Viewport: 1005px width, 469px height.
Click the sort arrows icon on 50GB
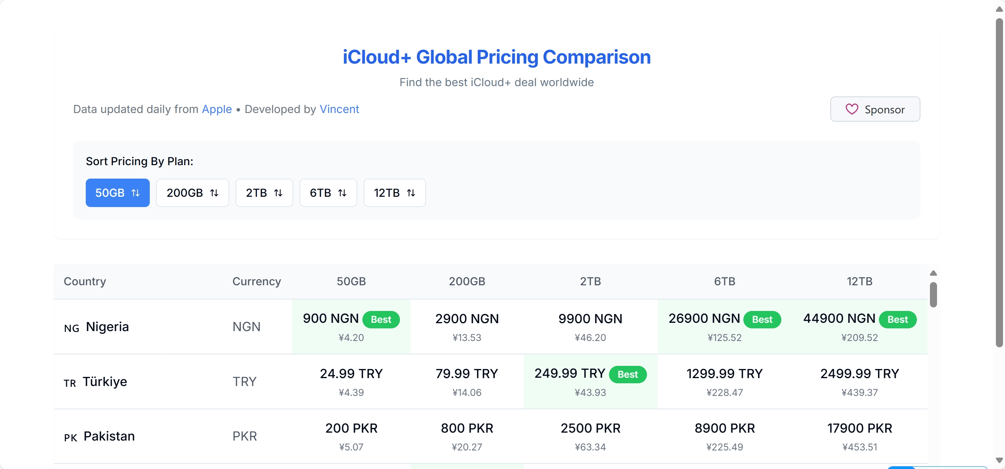click(x=136, y=193)
